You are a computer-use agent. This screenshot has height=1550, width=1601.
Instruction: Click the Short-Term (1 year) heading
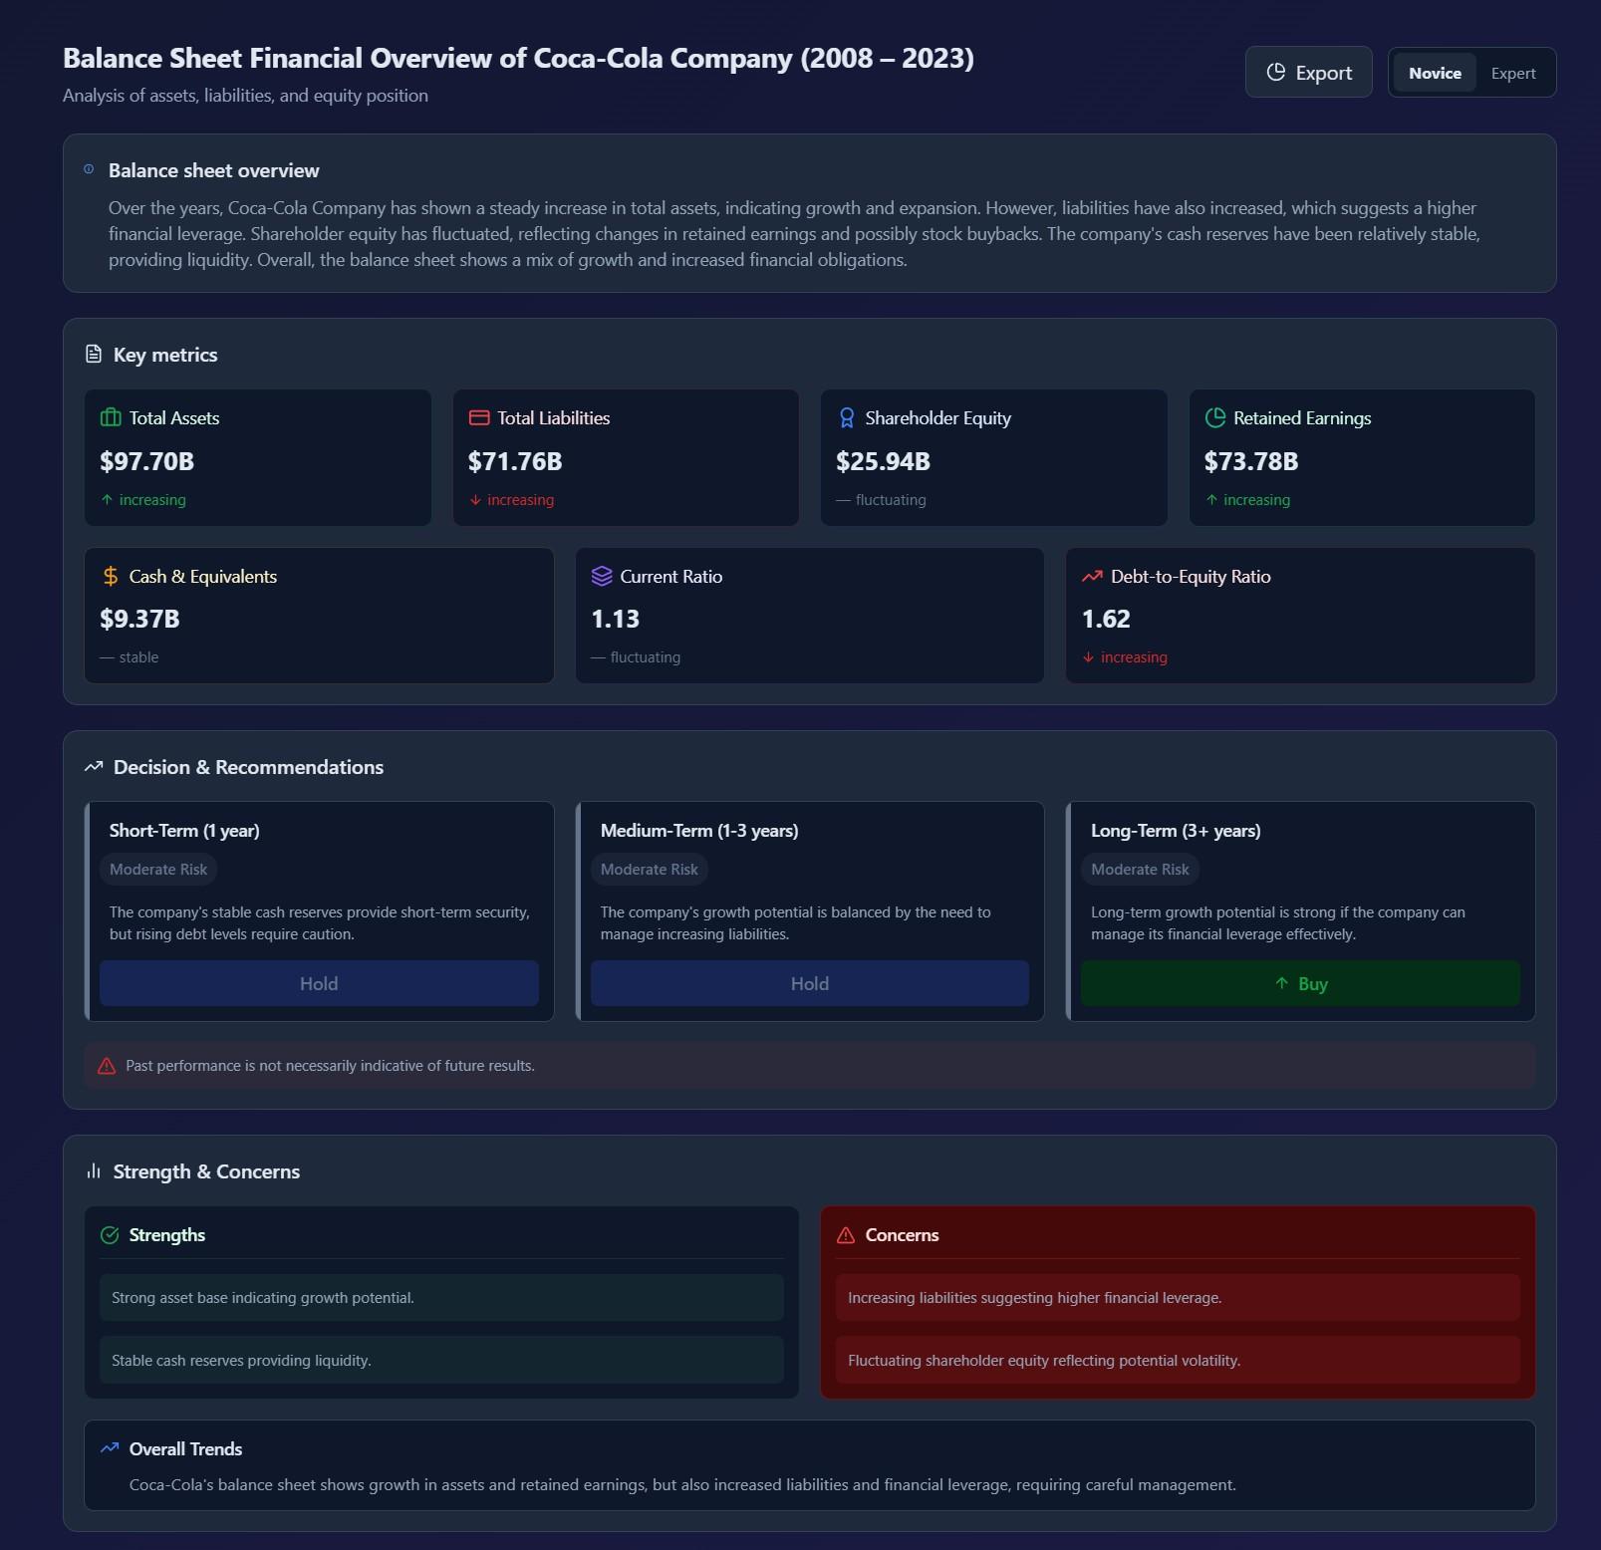tap(184, 831)
